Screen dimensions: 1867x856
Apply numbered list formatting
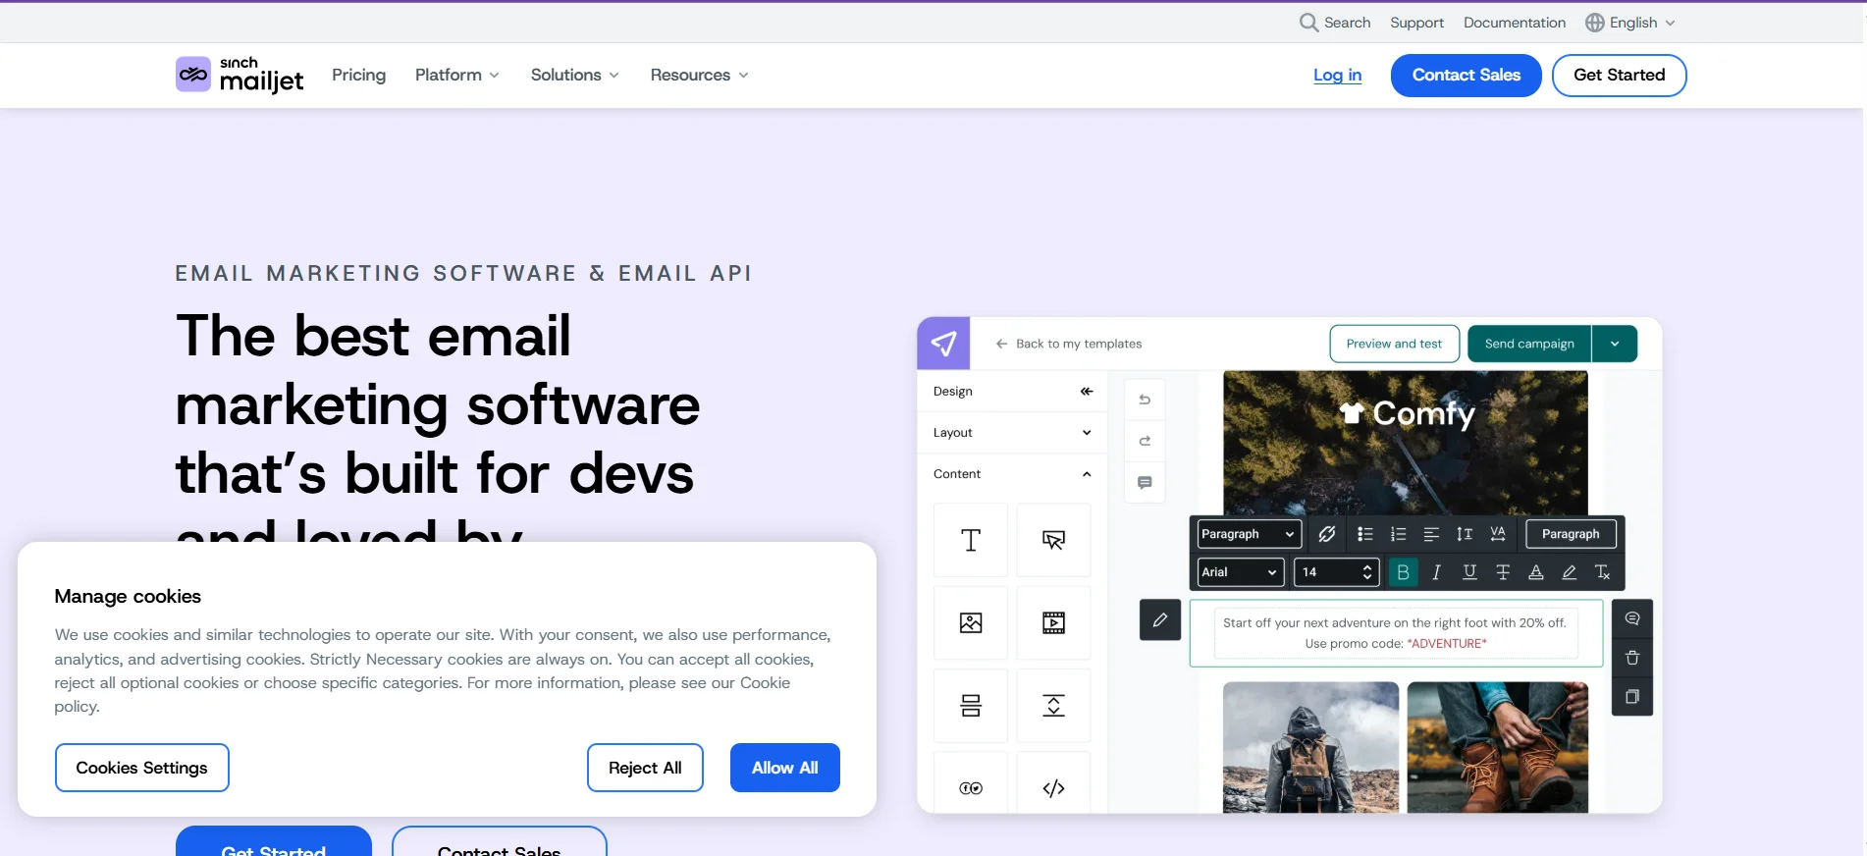coord(1398,534)
